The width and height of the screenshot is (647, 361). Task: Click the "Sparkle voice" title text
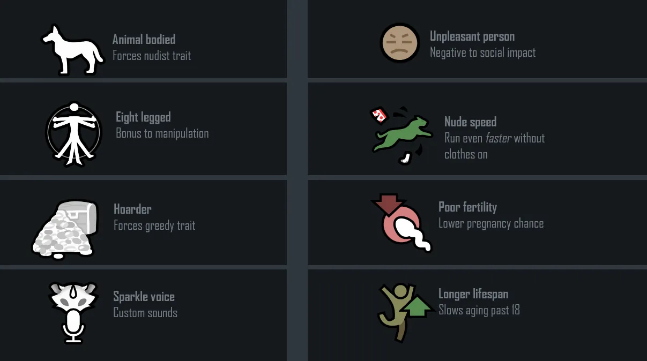point(144,296)
